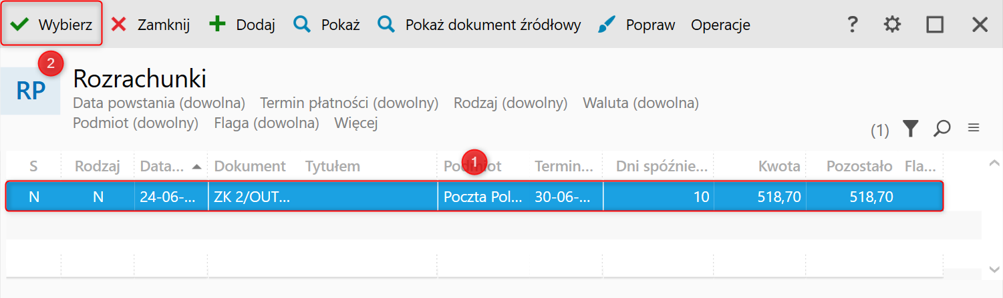
Task: Open settings via the gear icon
Action: click(x=892, y=25)
